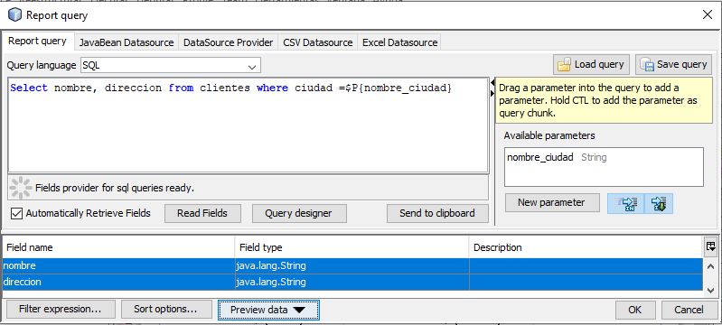Click the parameter import icon button beside New parameter
Image resolution: width=722 pixels, height=325 pixels.
[x=626, y=203]
